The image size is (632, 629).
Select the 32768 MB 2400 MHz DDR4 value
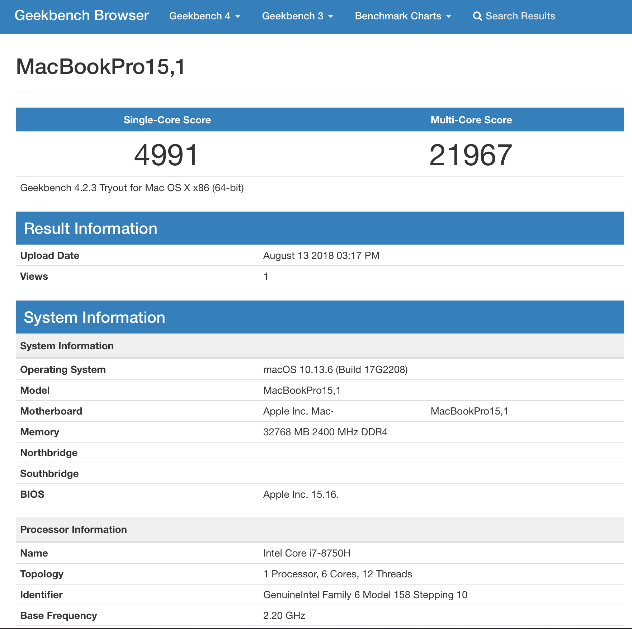coord(325,432)
